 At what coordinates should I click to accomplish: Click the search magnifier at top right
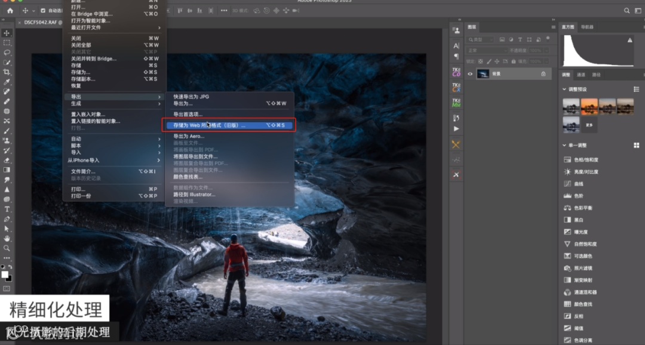click(626, 11)
